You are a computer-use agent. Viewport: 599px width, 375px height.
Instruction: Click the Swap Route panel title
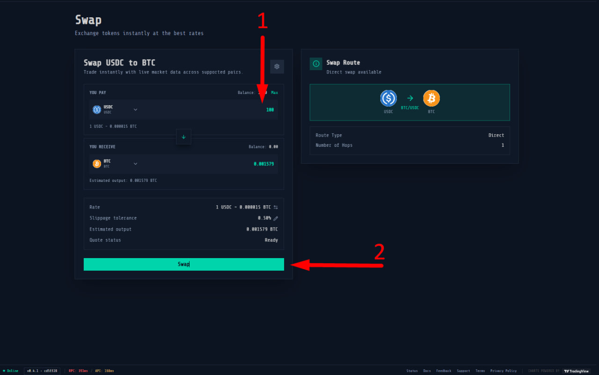pos(343,63)
